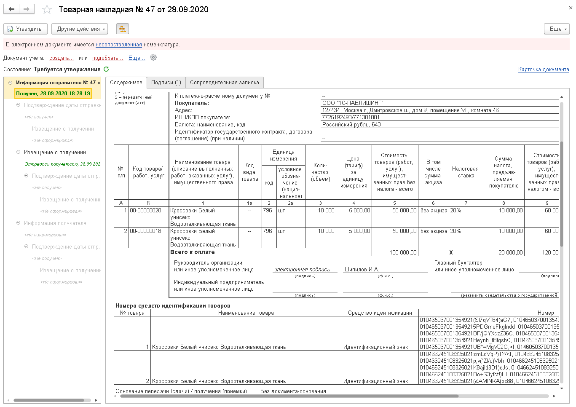Collapse the Информация получателя node
Screen dimensions: 576x407
[x=19, y=223]
